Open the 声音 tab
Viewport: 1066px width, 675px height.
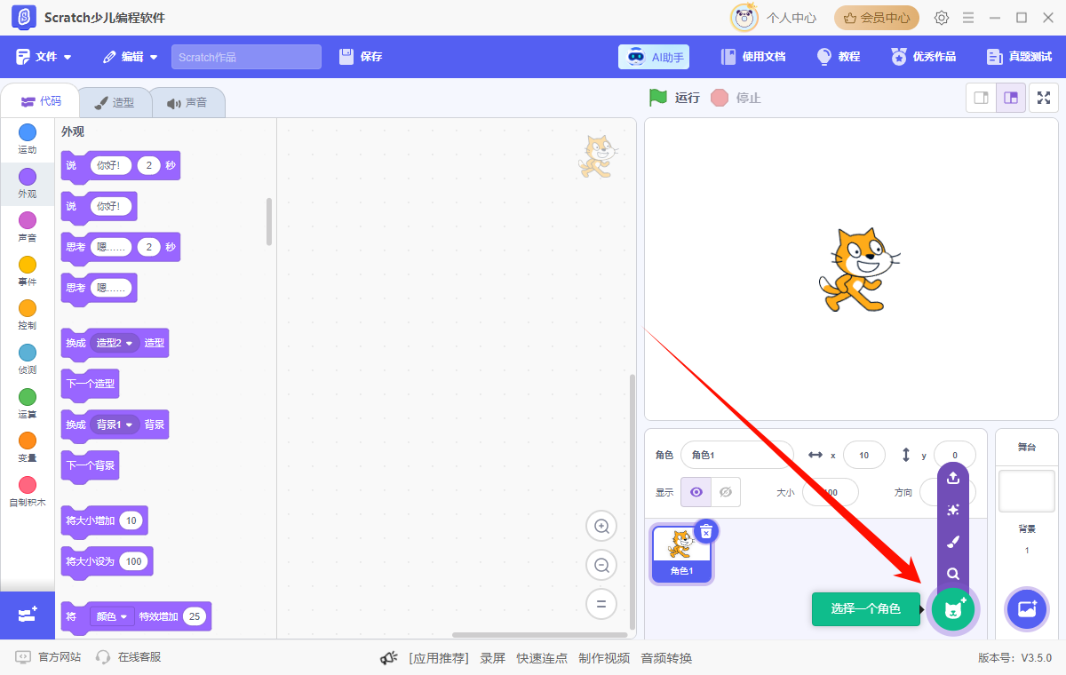click(188, 101)
